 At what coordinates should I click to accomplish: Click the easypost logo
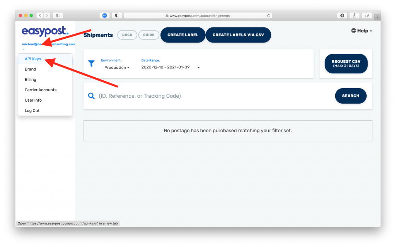point(45,31)
